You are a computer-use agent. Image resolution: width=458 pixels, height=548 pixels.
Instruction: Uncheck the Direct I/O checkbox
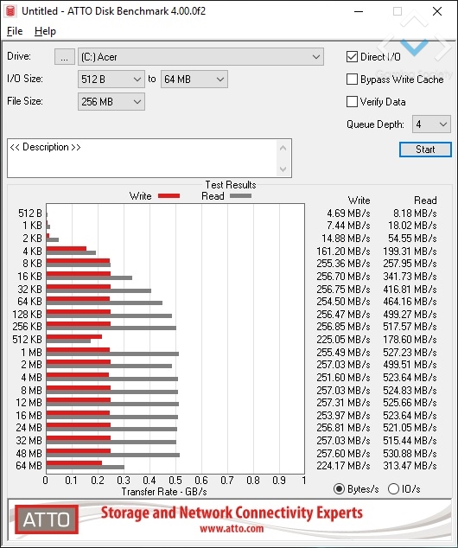point(352,57)
